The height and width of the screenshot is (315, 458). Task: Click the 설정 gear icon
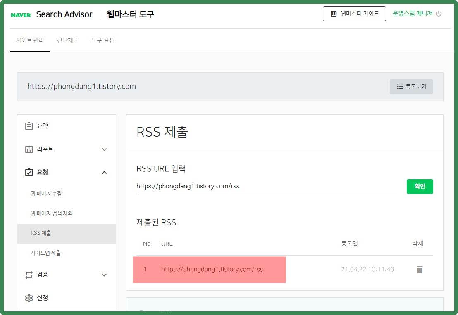(x=29, y=298)
